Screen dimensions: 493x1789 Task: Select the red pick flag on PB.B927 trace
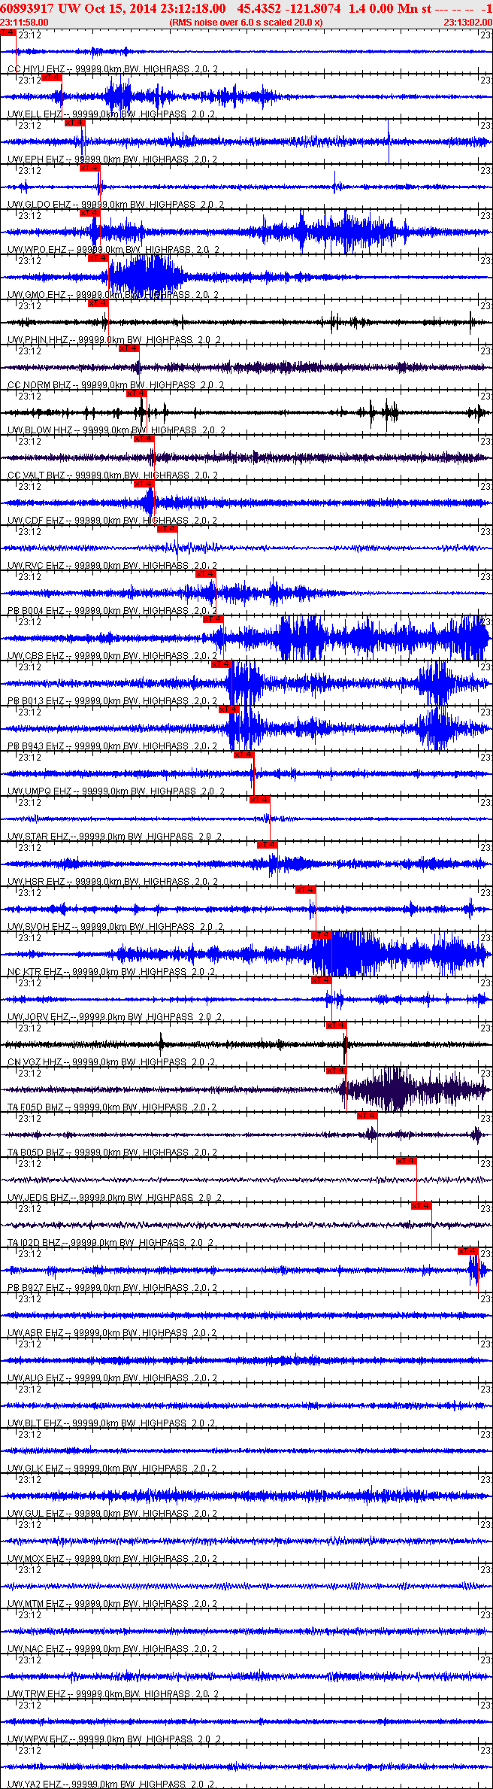coord(468,1251)
